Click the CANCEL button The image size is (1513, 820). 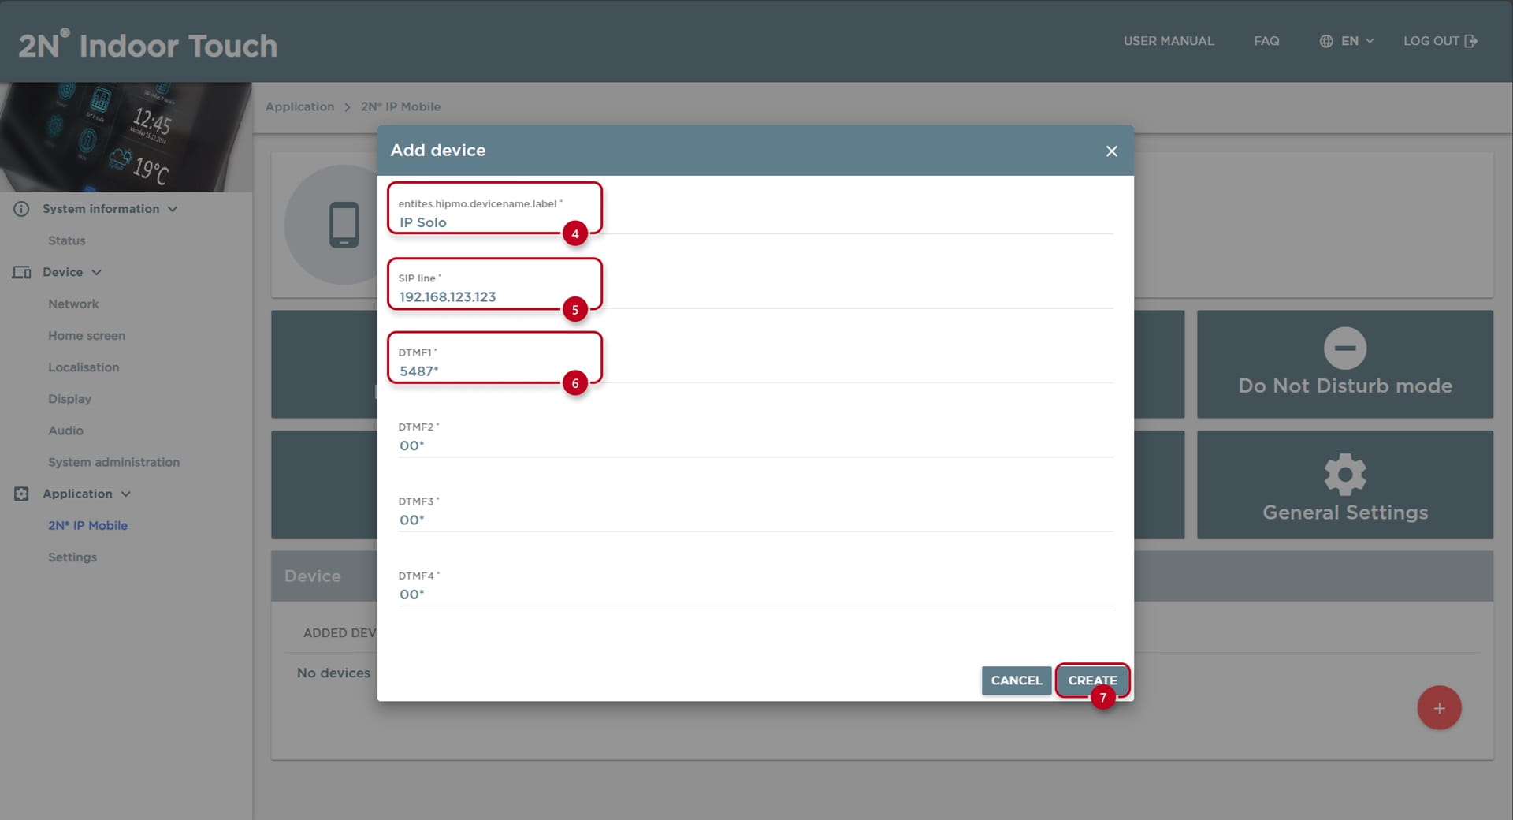point(1016,680)
